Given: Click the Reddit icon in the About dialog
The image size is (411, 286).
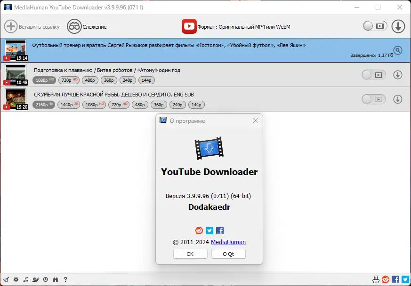Looking at the screenshot, I should pyautogui.click(x=199, y=230).
